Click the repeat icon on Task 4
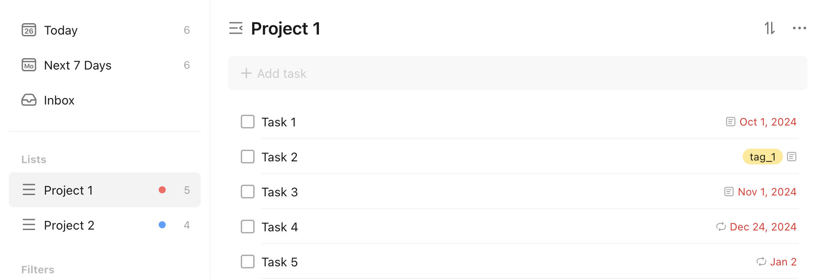This screenshot has width=825, height=279. 721,227
